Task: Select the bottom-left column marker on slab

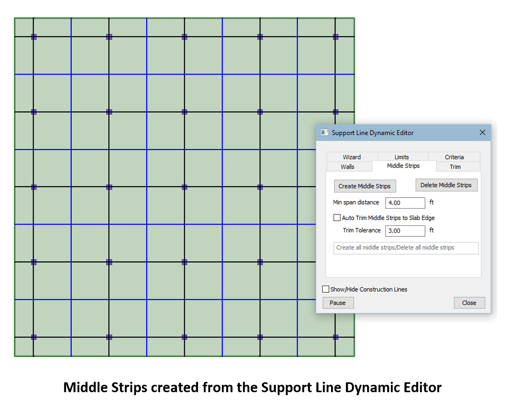Action: click(x=34, y=337)
